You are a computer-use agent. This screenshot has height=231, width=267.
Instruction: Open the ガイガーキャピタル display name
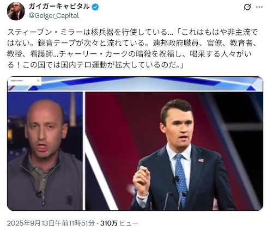tap(59, 7)
